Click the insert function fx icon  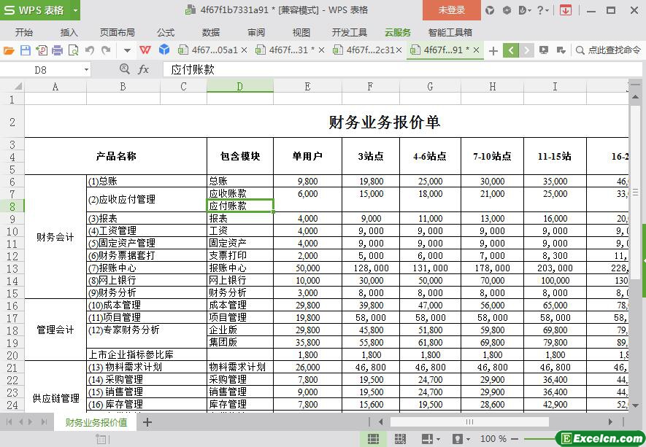pyautogui.click(x=144, y=69)
